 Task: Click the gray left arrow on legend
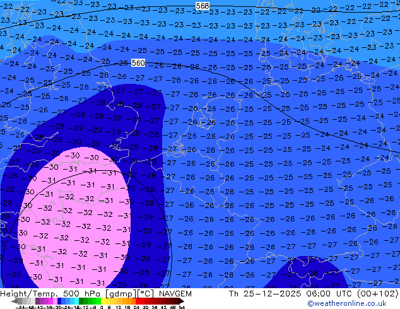pyautogui.click(x=15, y=301)
